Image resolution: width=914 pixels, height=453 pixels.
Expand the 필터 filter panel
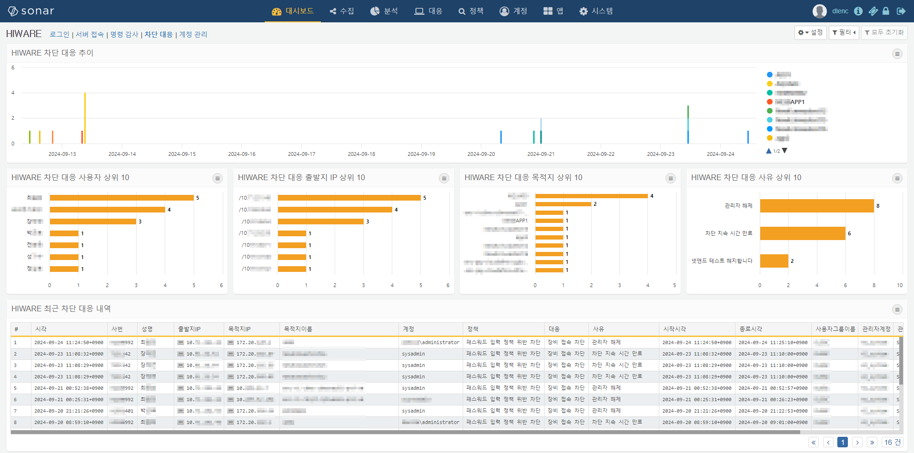pos(844,32)
